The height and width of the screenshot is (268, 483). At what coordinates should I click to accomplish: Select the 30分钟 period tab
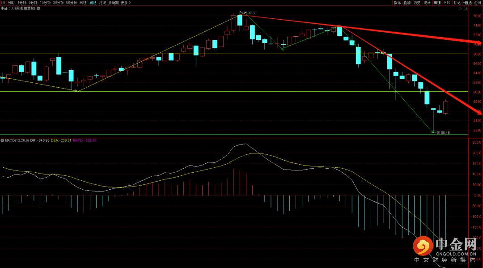tap(58, 3)
